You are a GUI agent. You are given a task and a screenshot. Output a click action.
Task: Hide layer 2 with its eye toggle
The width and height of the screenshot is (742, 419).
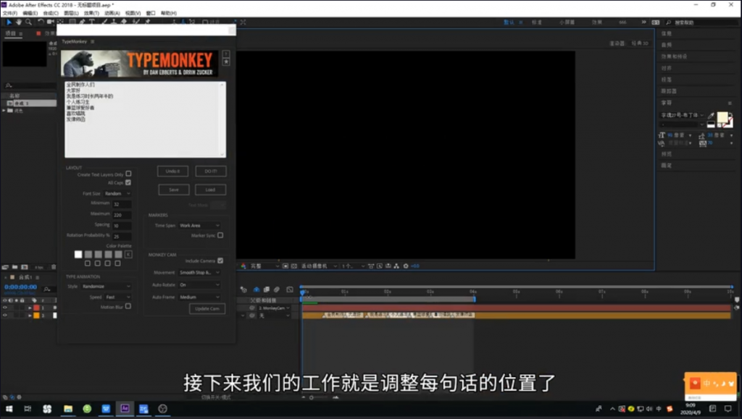(5, 315)
